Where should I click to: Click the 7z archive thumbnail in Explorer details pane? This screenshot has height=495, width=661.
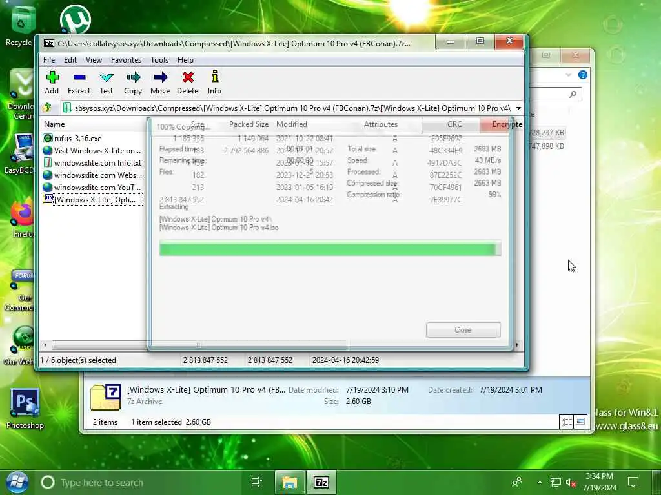[105, 397]
